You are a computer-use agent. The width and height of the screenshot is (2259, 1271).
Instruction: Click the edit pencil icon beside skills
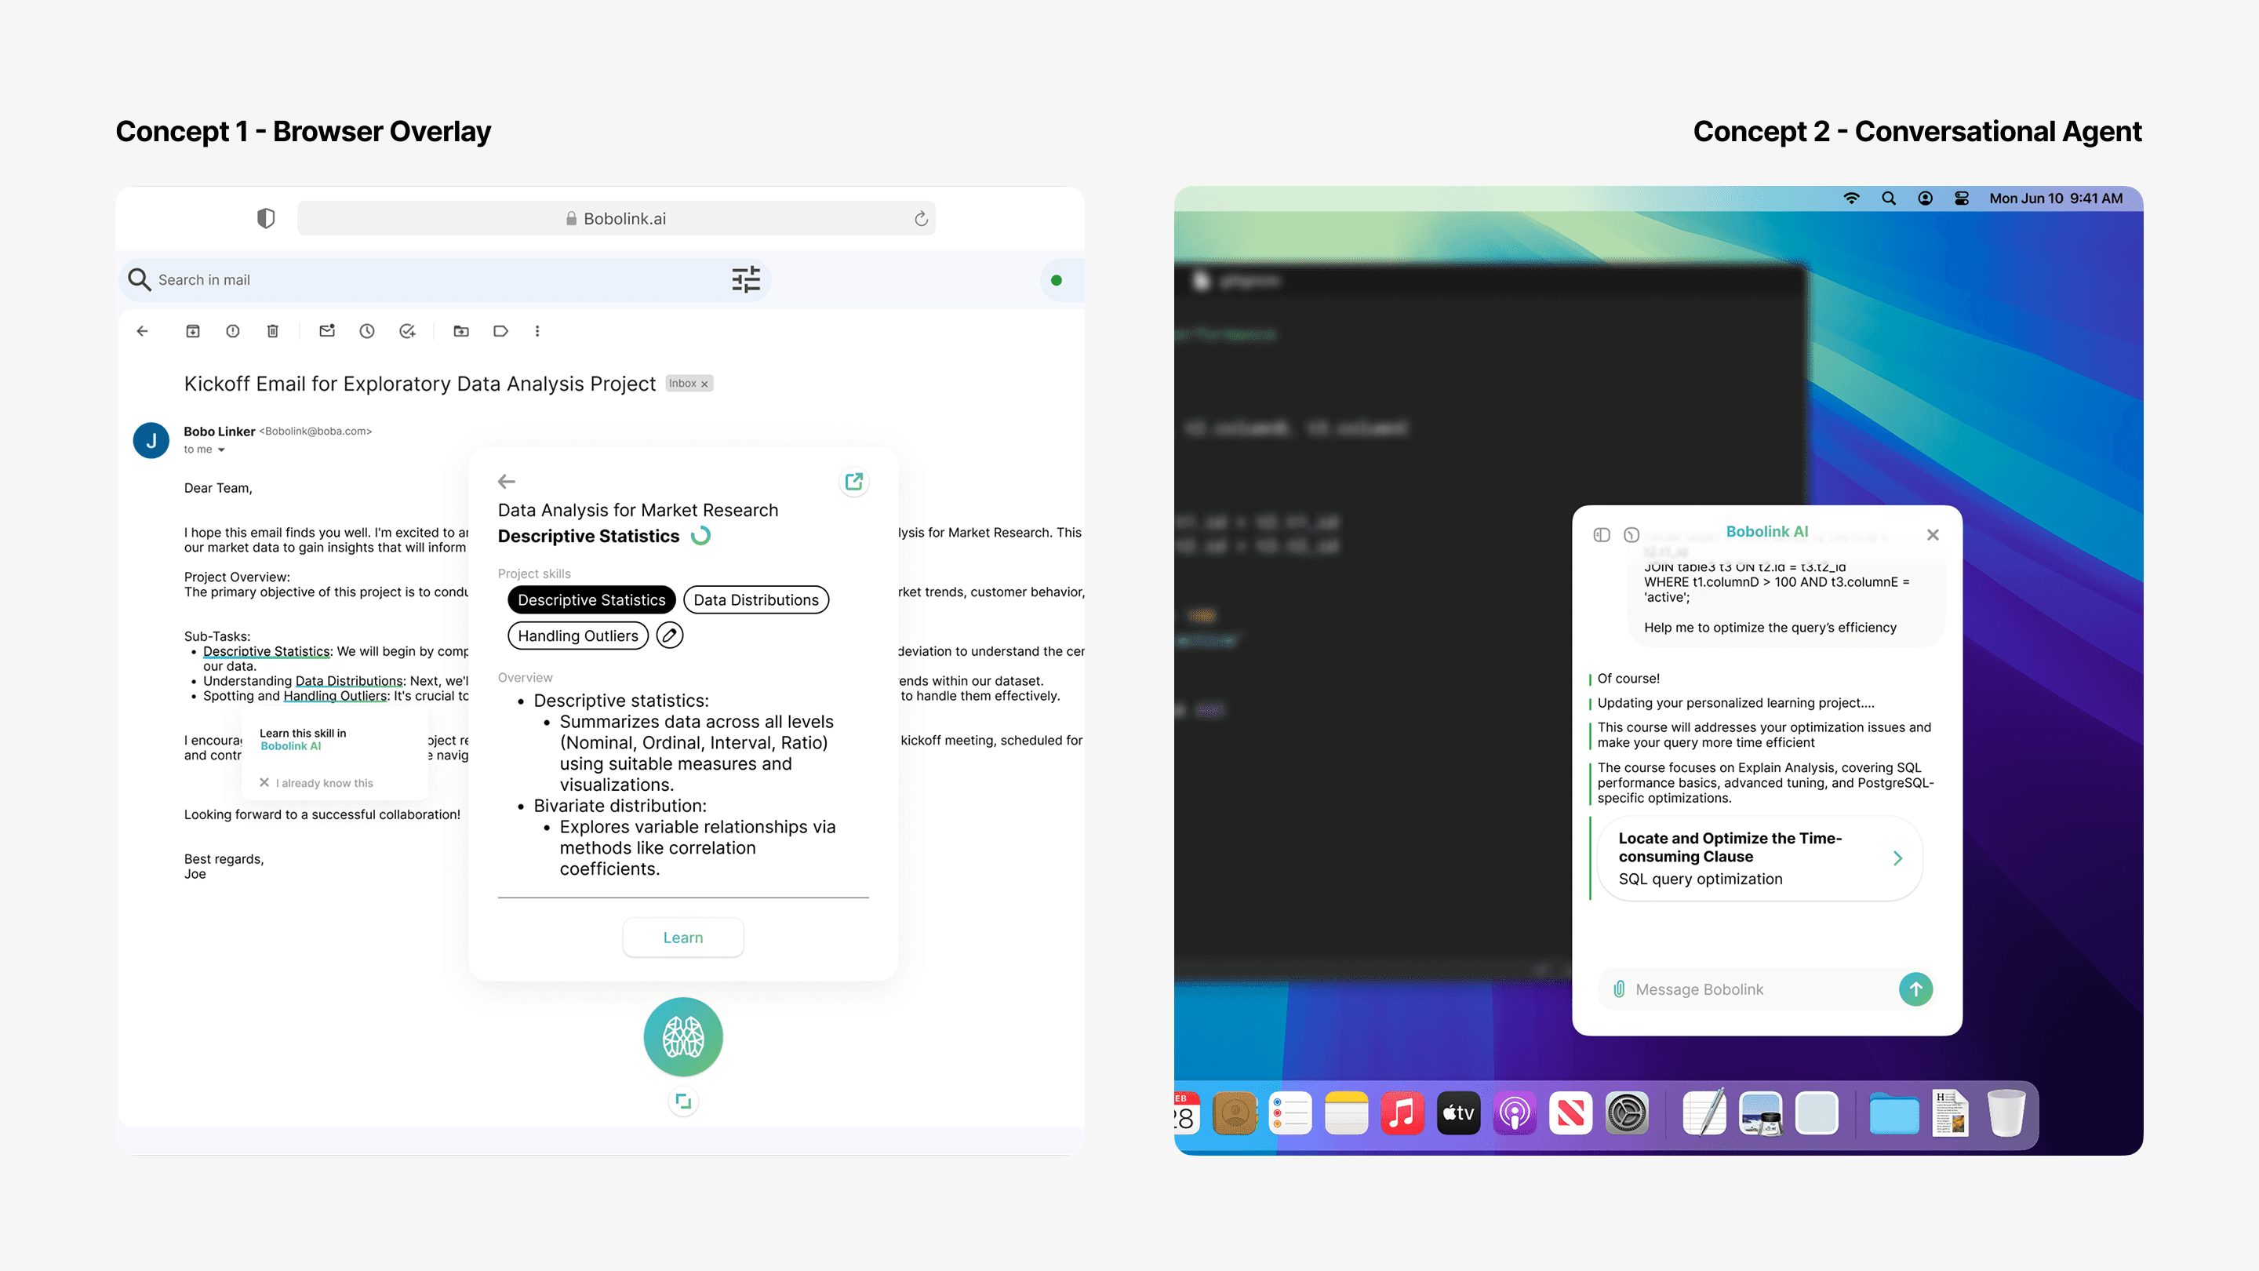tap(669, 635)
